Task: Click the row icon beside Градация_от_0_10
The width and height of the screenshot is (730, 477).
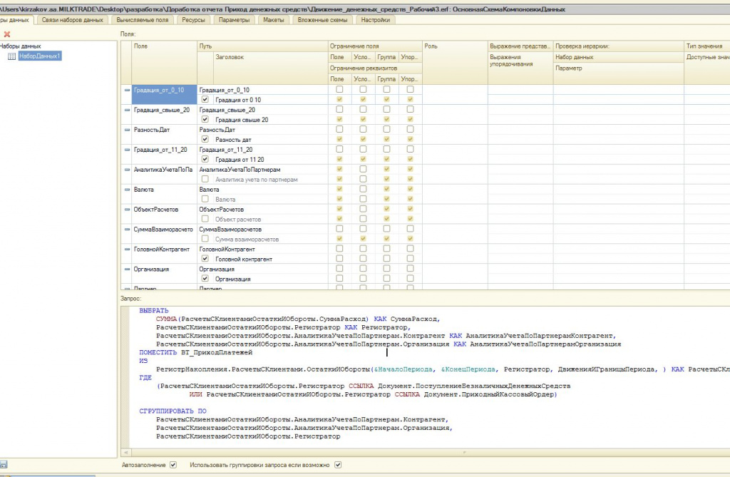Action: click(x=128, y=90)
